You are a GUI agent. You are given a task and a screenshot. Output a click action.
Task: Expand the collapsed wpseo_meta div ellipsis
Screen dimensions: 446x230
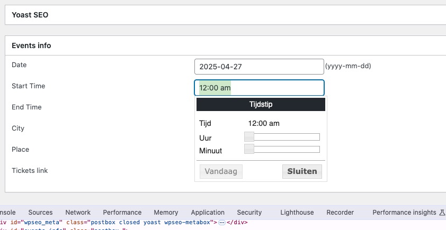coord(222,223)
